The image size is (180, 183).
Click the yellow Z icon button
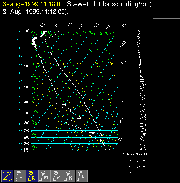tap(7, 176)
